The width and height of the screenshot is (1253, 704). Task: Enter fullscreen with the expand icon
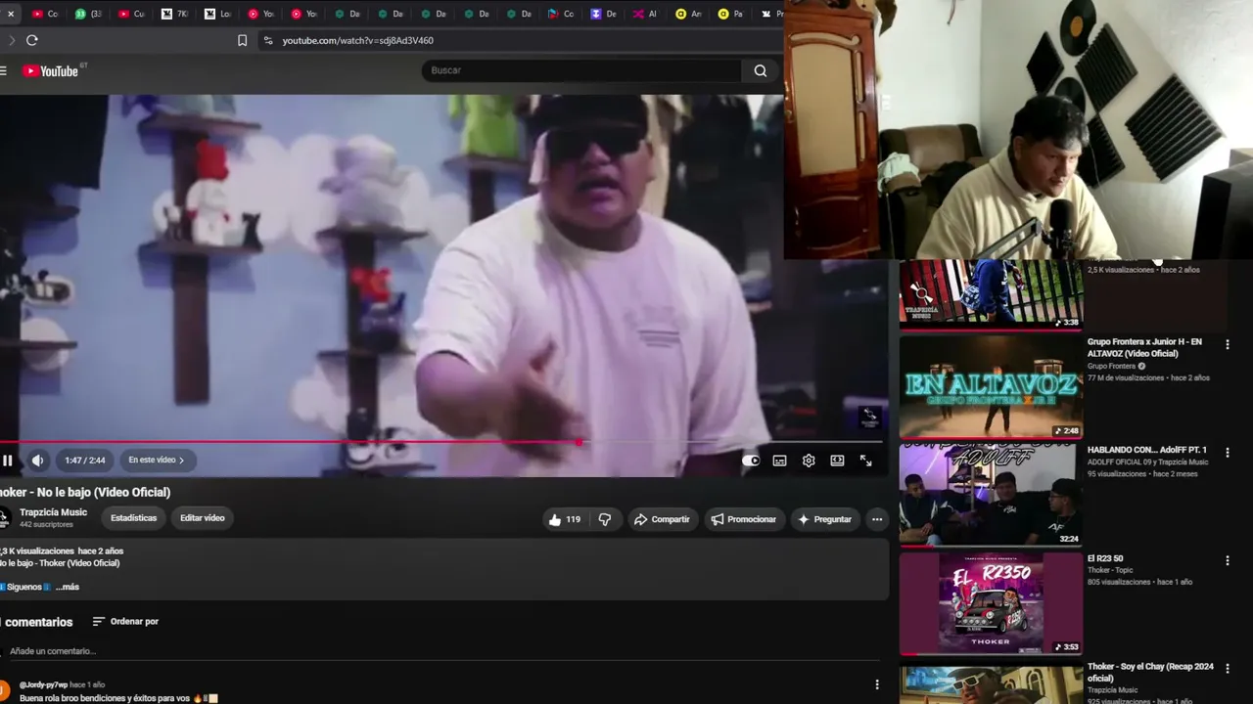click(x=866, y=461)
